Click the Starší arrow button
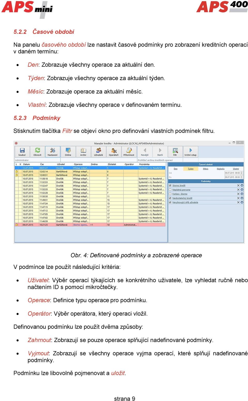This screenshot has width=248, height=401. [x=160, y=152]
